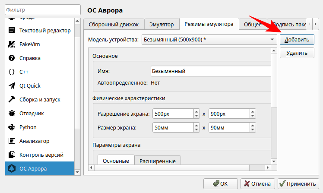The width and height of the screenshot is (323, 193).
Task: Select the Отладчик bug icon
Action: tap(12, 113)
